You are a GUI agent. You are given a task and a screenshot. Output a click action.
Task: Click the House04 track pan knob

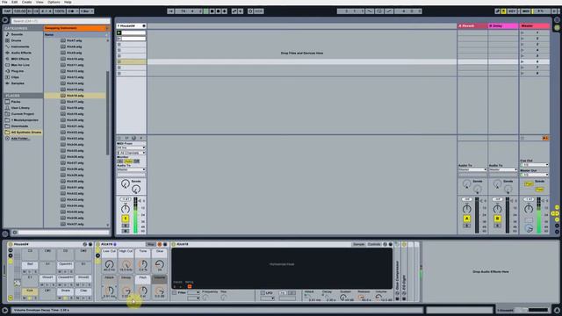tap(126, 209)
